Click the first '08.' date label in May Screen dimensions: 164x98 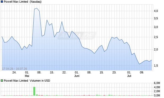point(39,72)
